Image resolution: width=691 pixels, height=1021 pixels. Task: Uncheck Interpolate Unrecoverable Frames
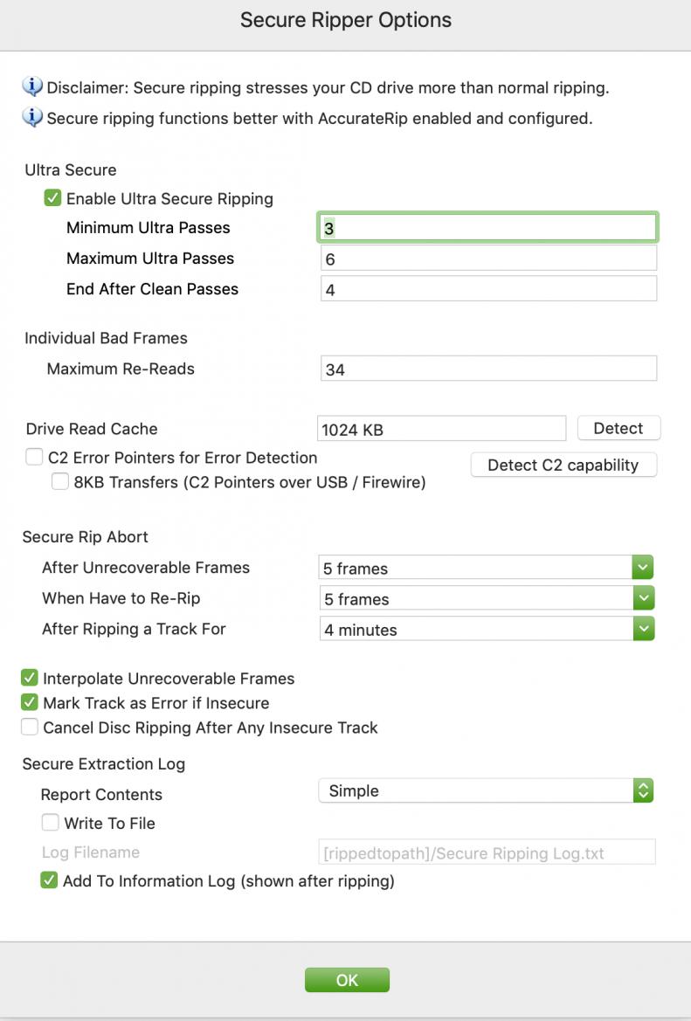(x=30, y=678)
